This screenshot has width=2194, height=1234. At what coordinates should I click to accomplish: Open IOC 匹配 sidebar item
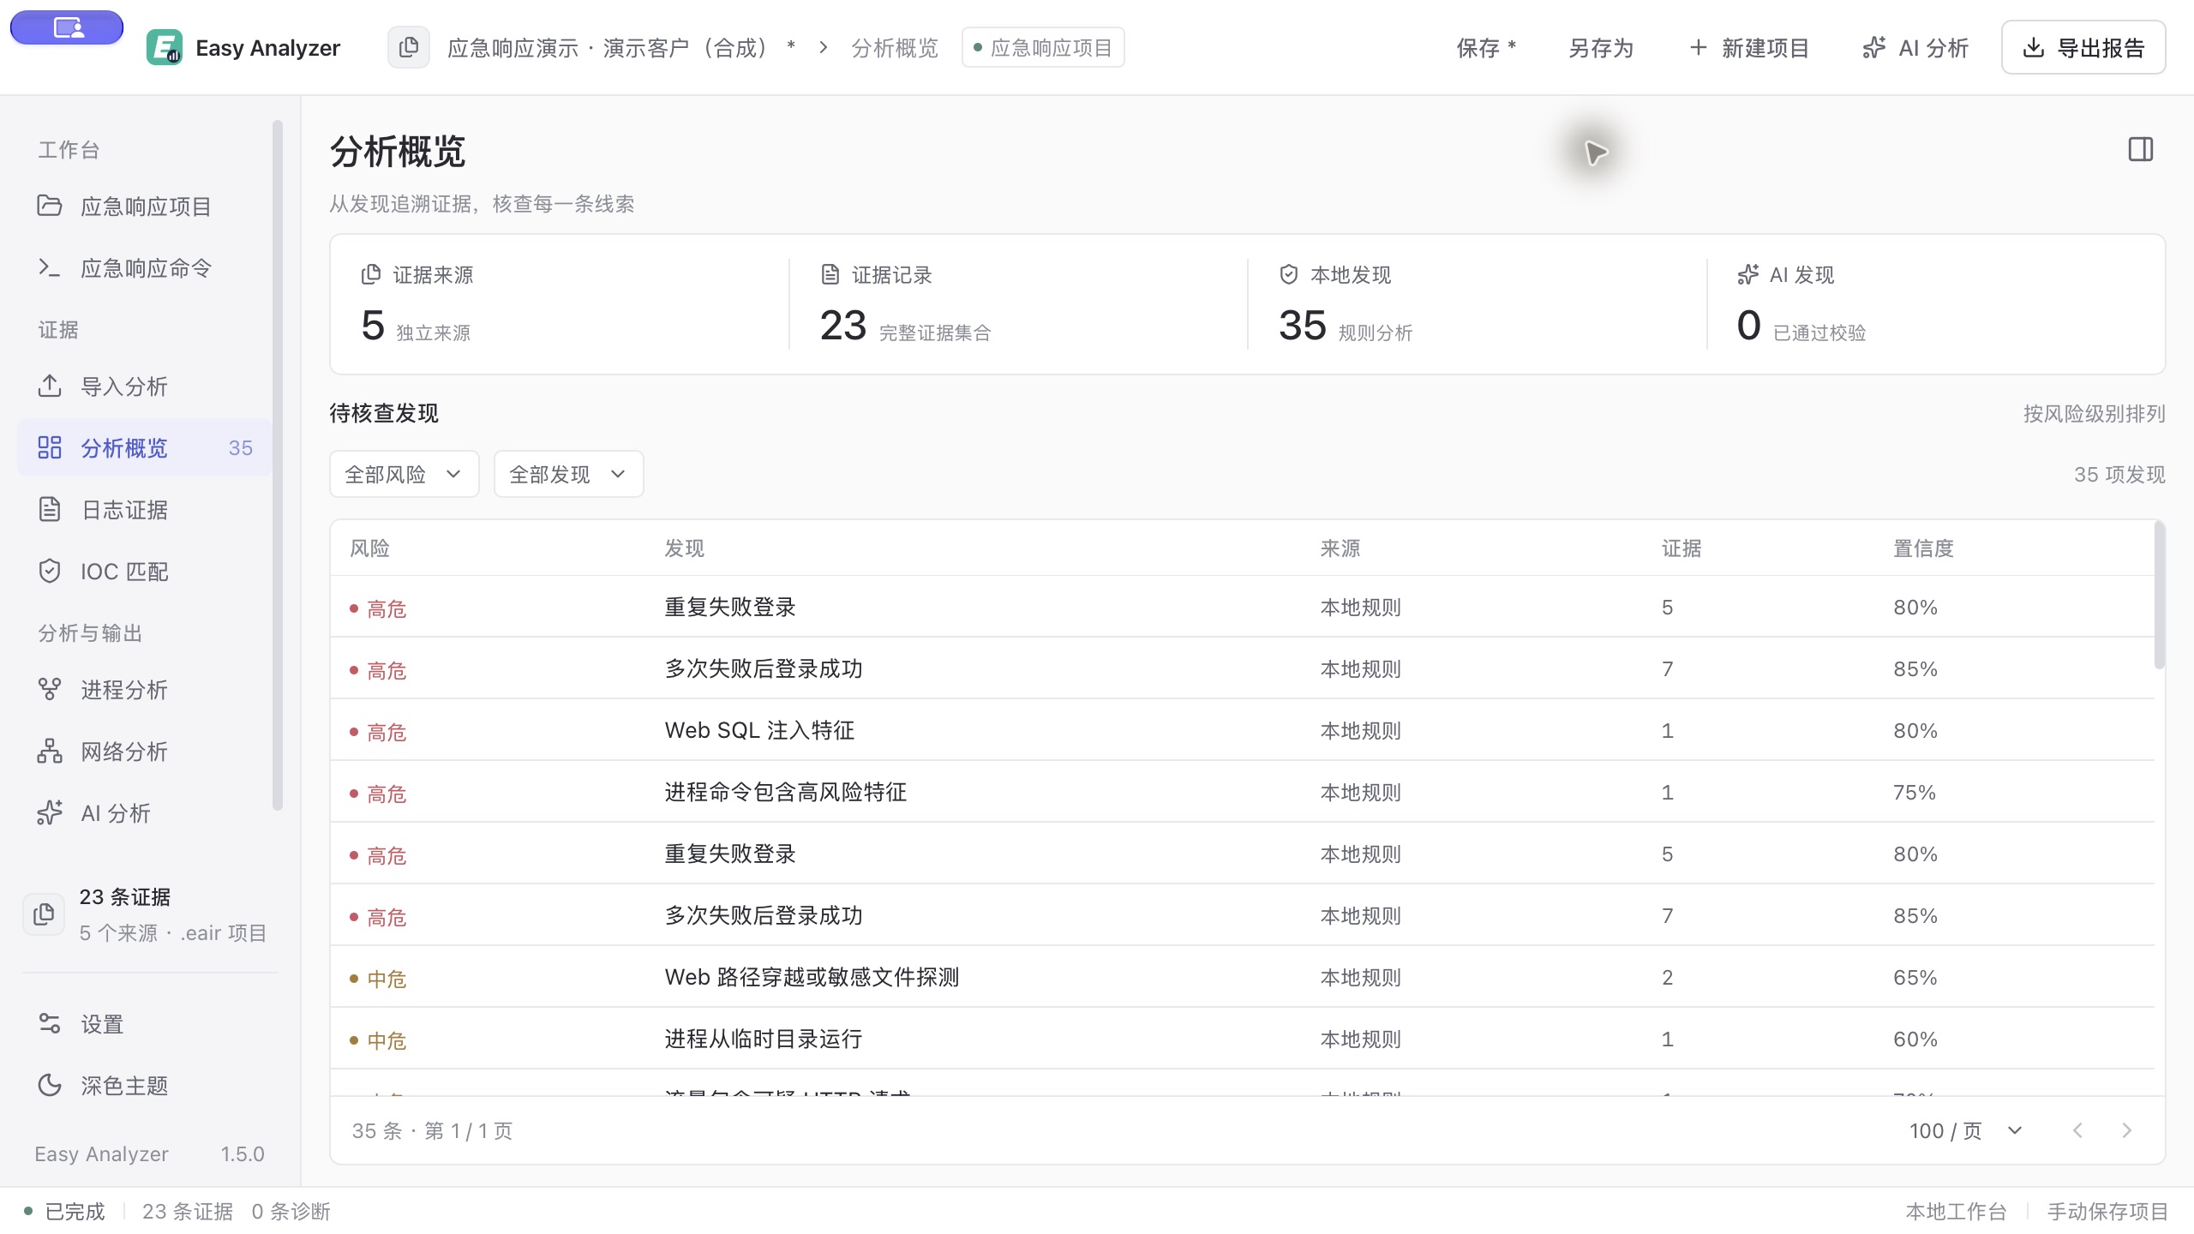146,571
